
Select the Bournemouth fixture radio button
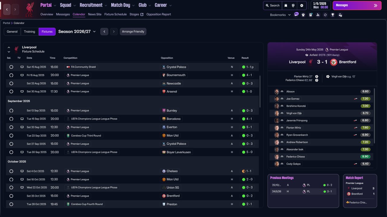(x=11, y=75)
